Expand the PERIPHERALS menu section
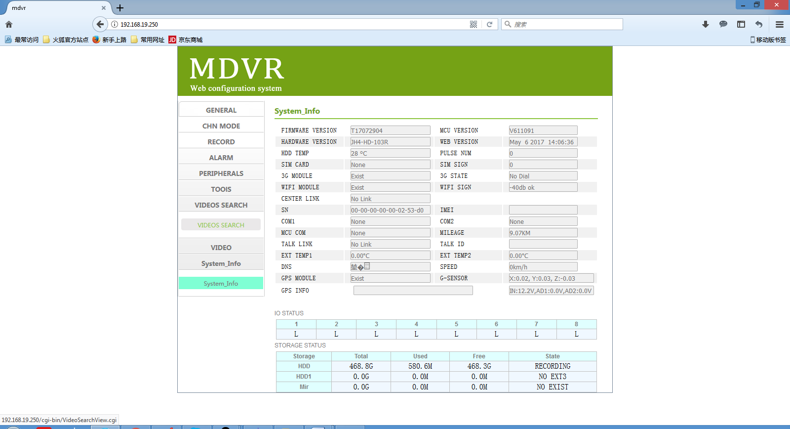Screen dimensions: 790x429 221,173
